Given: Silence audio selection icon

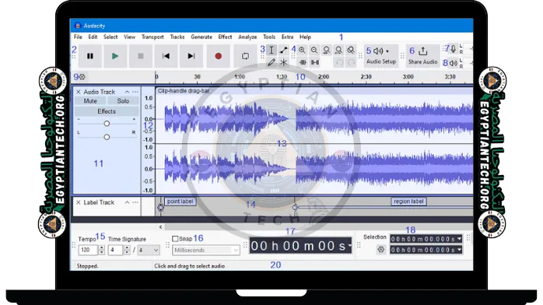Looking at the screenshot, I should pyautogui.click(x=314, y=62).
